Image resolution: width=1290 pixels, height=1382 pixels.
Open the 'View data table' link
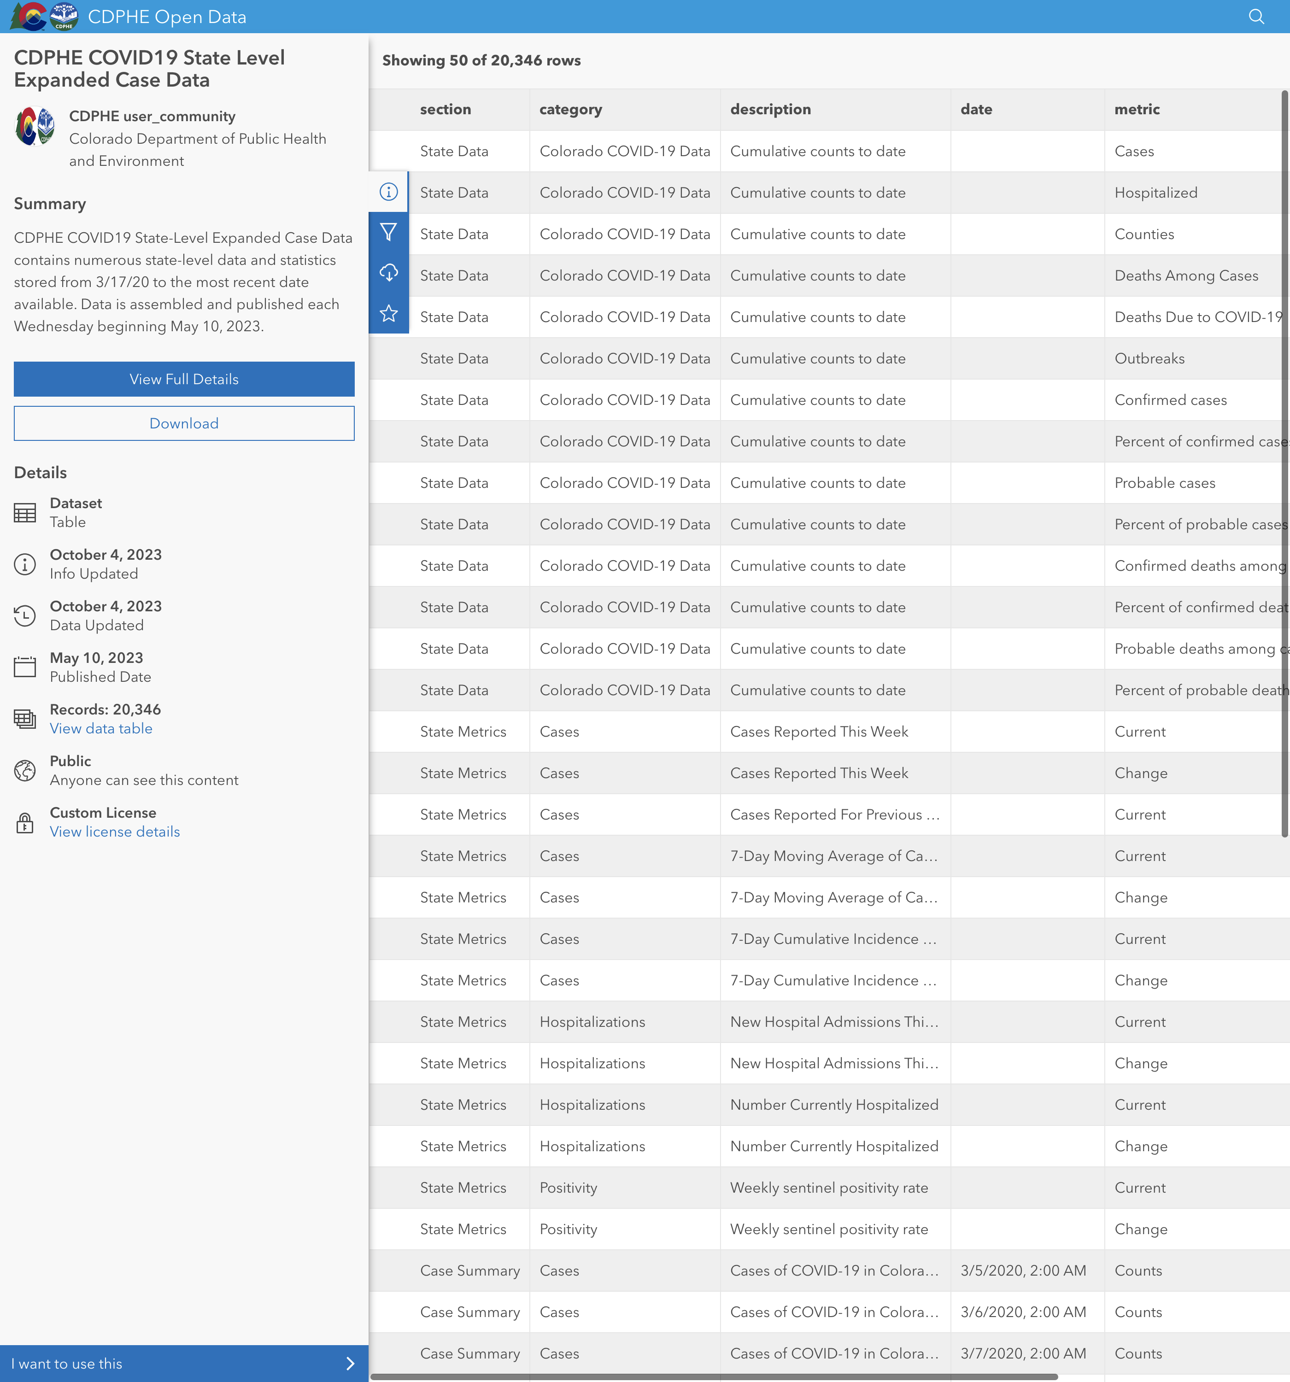101,728
